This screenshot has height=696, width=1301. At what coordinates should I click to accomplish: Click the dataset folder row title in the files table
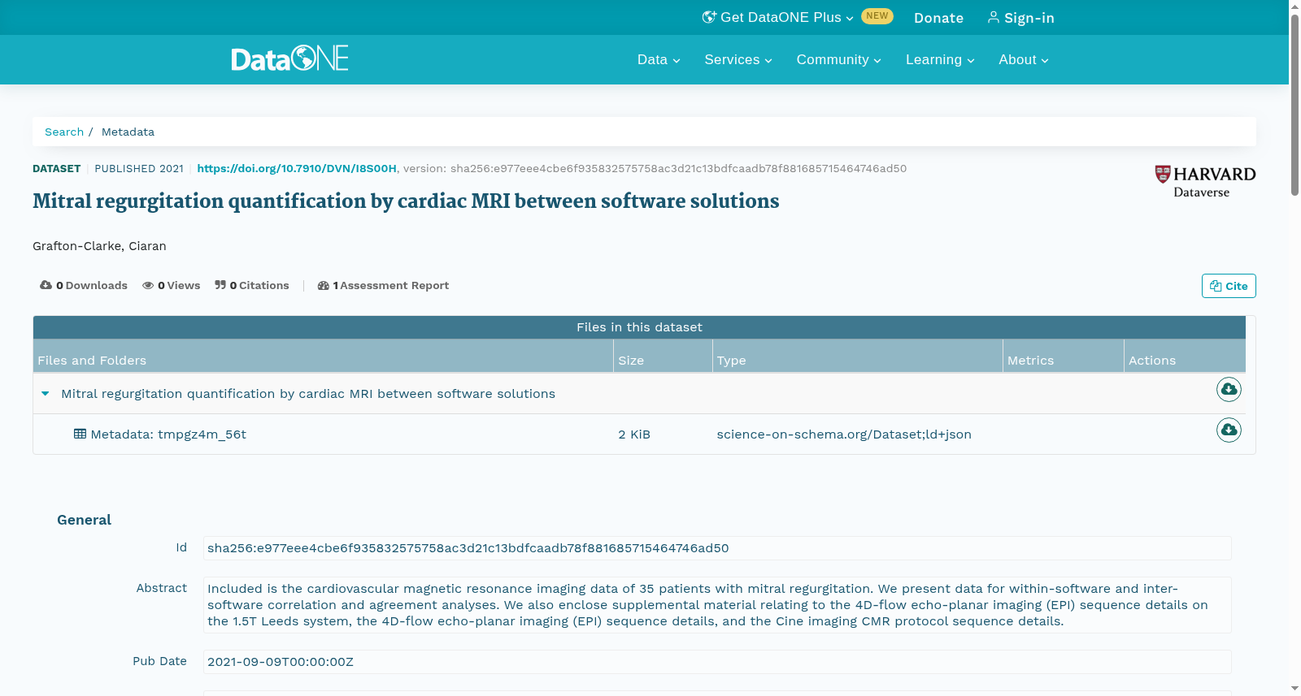[308, 393]
